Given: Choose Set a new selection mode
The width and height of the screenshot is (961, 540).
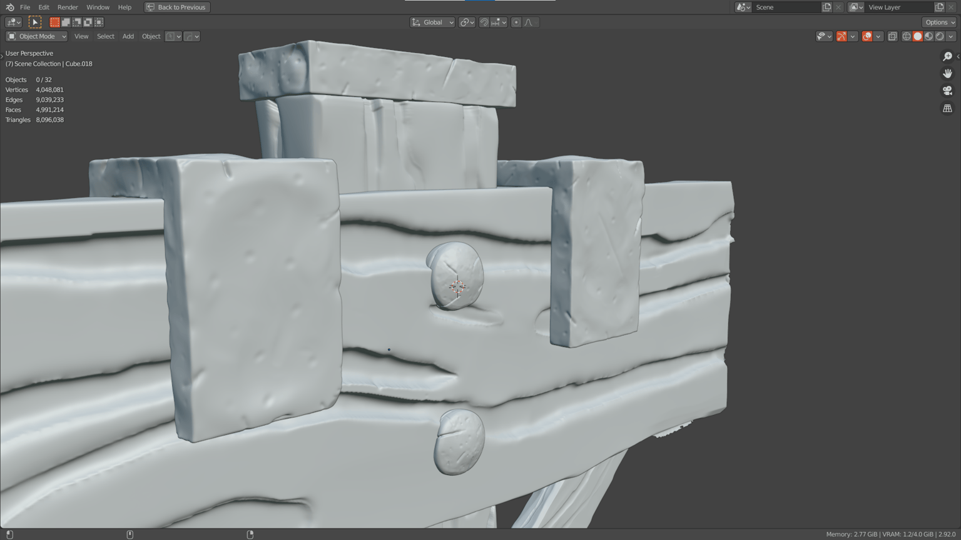Looking at the screenshot, I should pyautogui.click(x=54, y=22).
